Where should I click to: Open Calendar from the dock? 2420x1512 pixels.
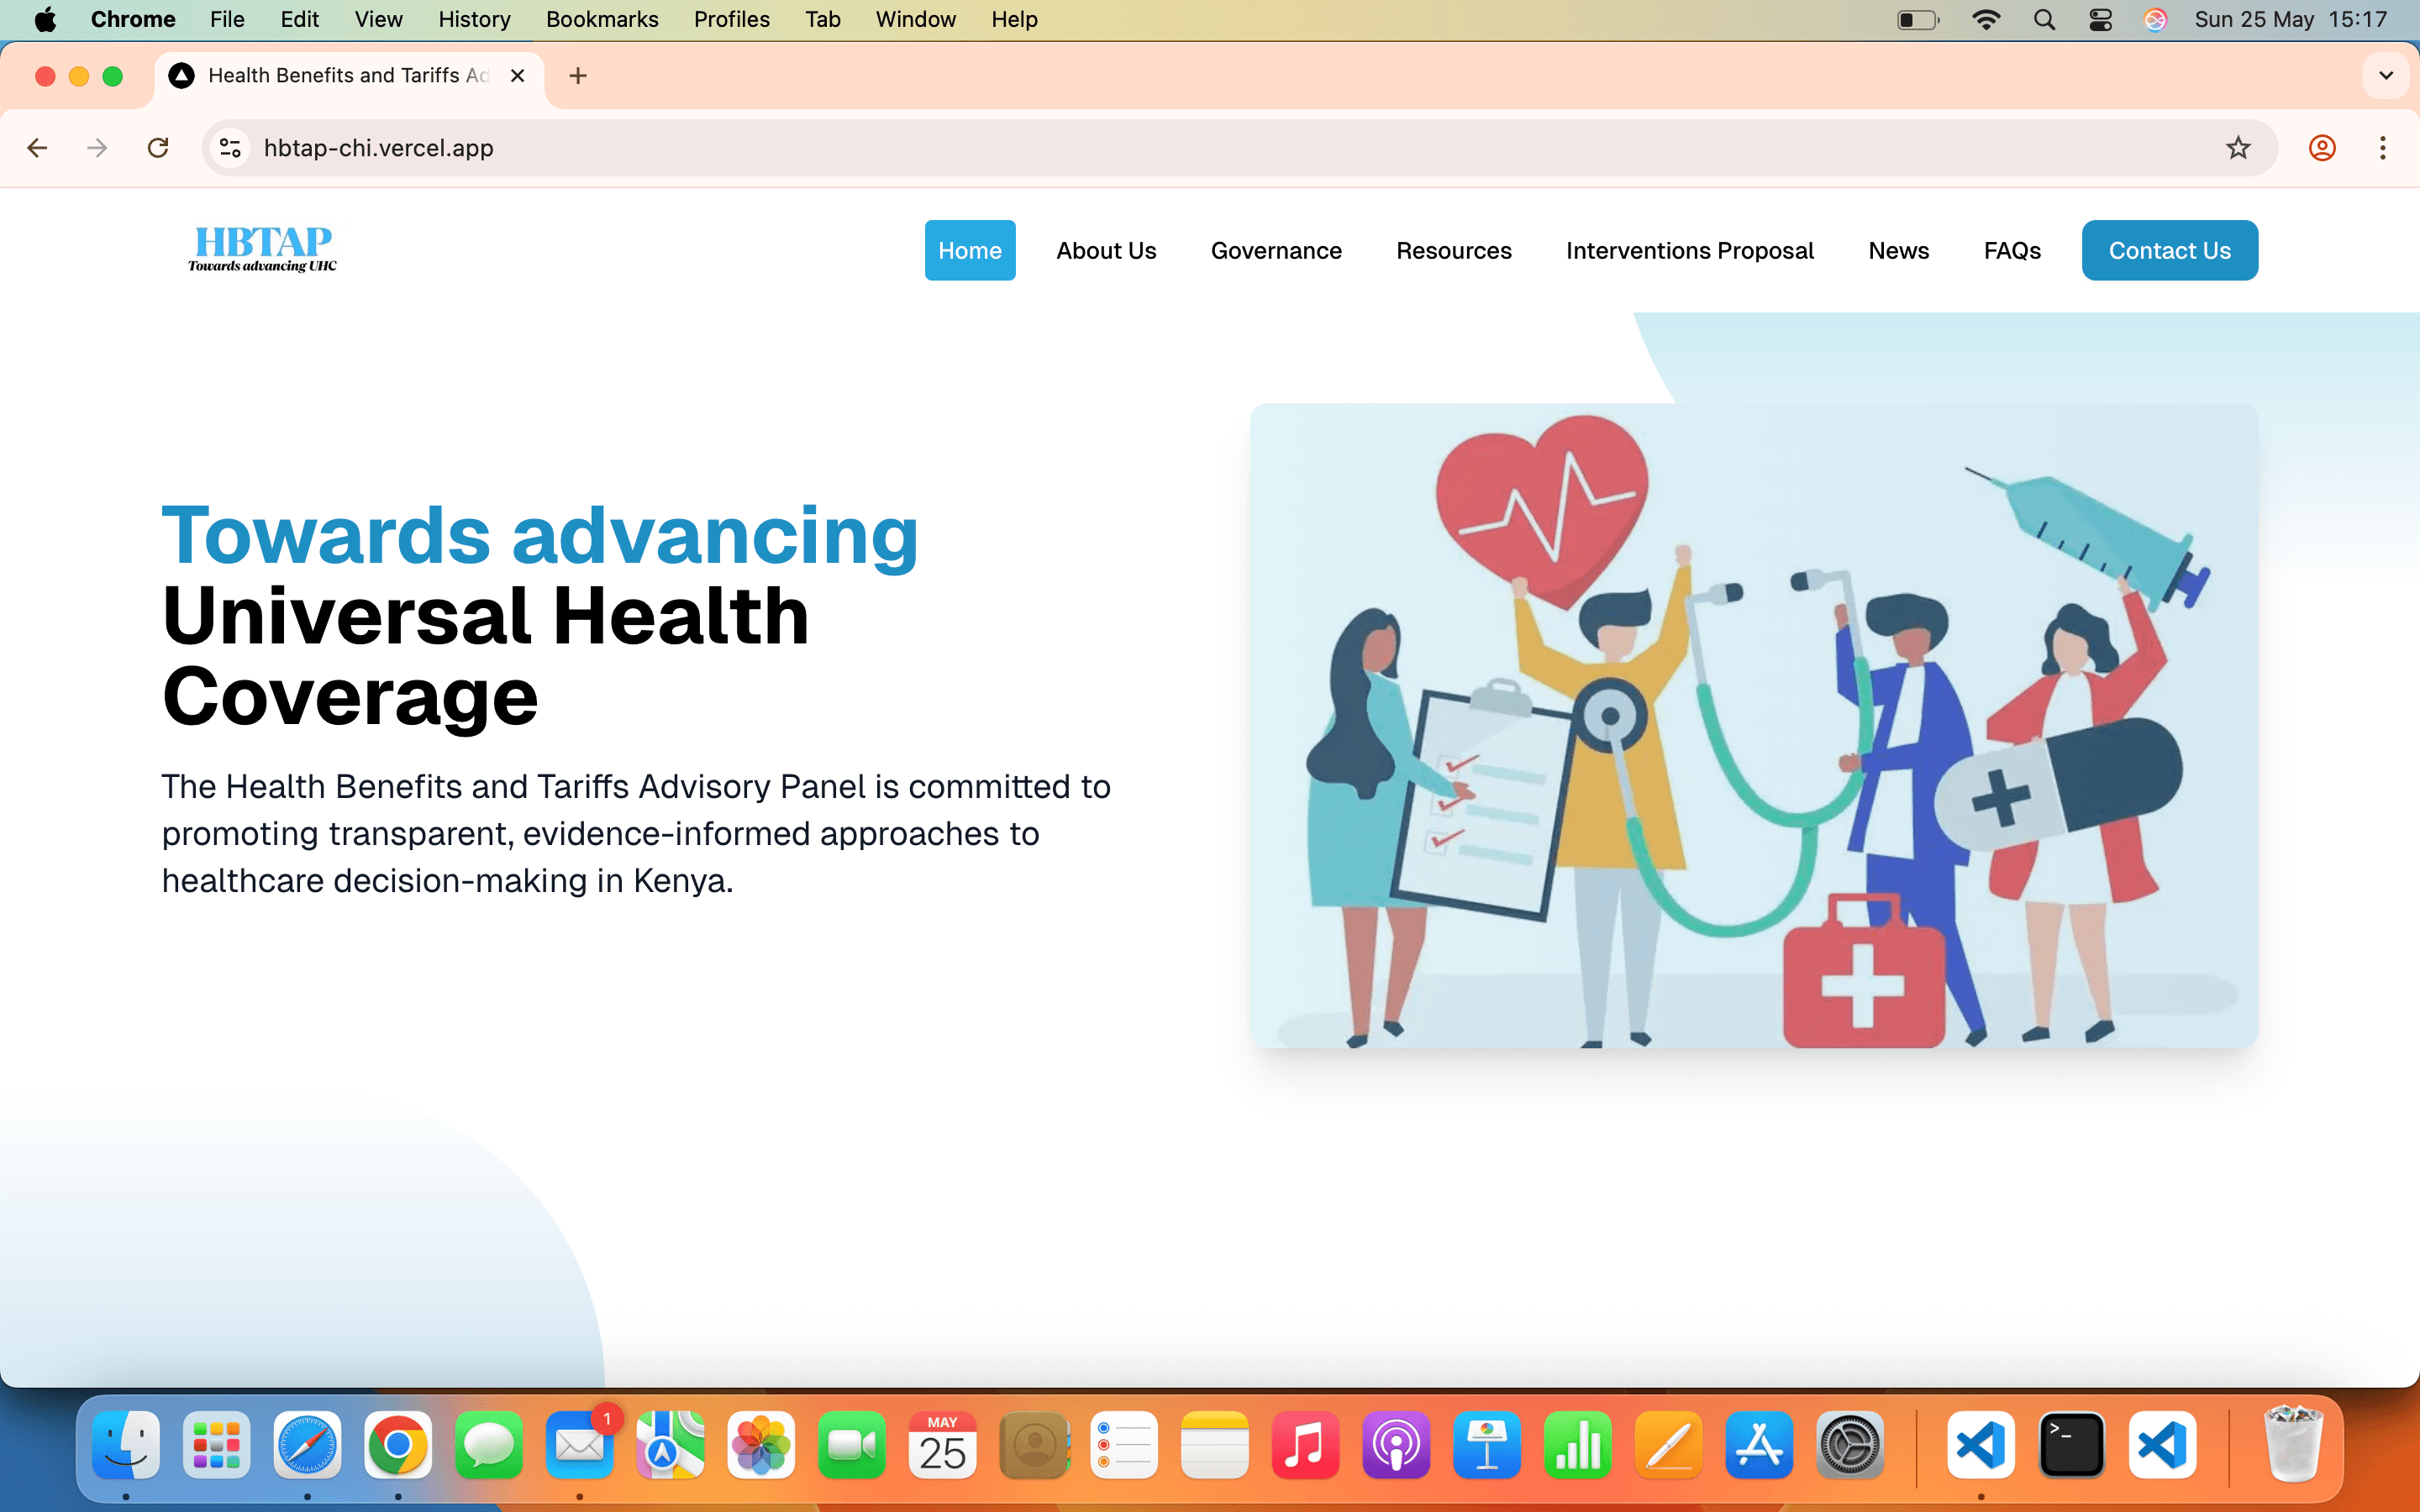pos(942,1445)
